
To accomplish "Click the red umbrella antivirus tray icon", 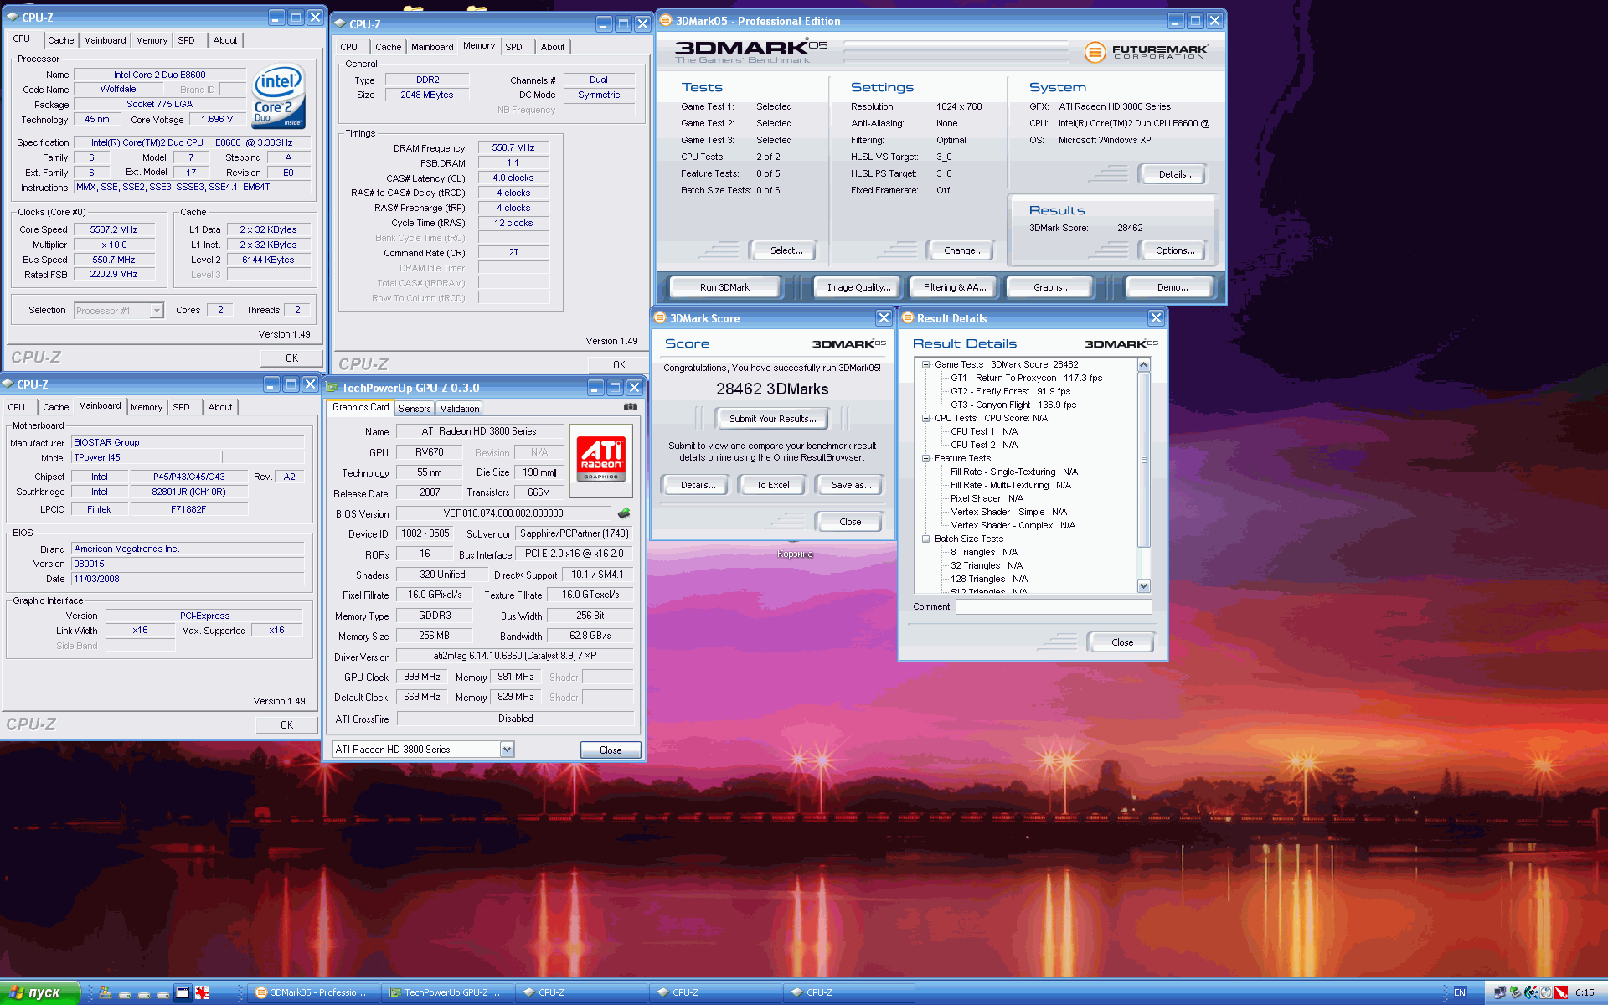I will click(1561, 992).
